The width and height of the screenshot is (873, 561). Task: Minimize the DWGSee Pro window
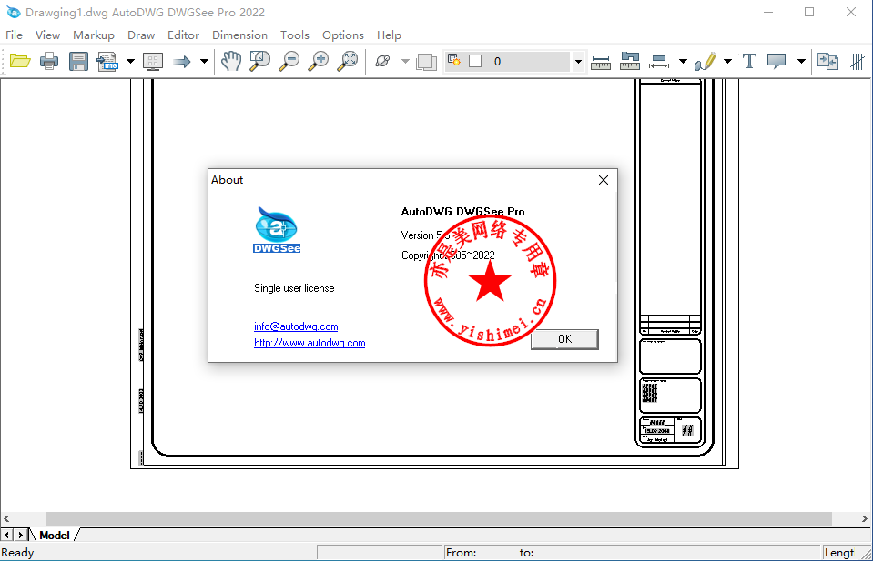[x=768, y=12]
